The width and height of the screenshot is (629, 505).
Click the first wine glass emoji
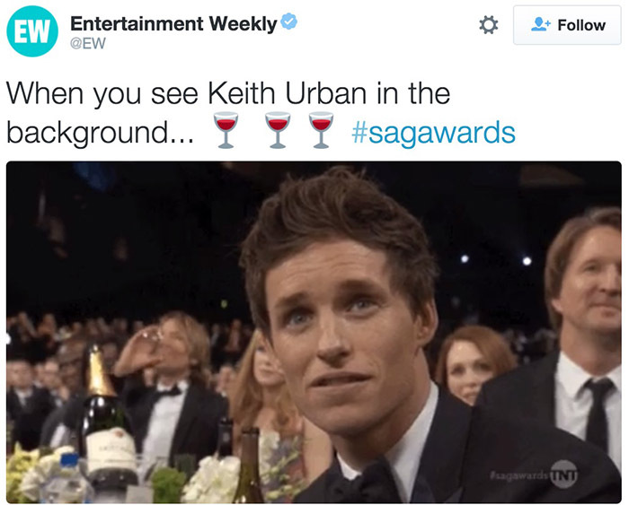[x=226, y=130]
